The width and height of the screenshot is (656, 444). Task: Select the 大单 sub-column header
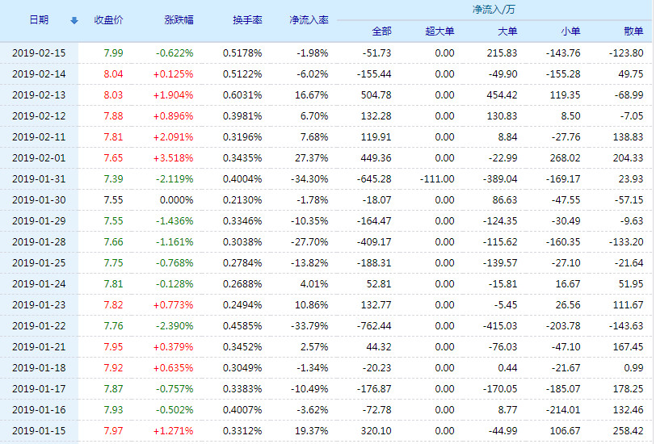click(x=507, y=31)
